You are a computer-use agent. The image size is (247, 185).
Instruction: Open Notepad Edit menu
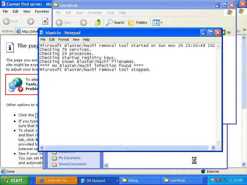pos(52,39)
